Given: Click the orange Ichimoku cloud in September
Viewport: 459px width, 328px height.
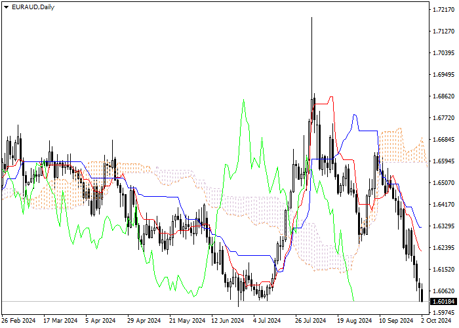Looking at the screenshot, I should click(x=392, y=146).
